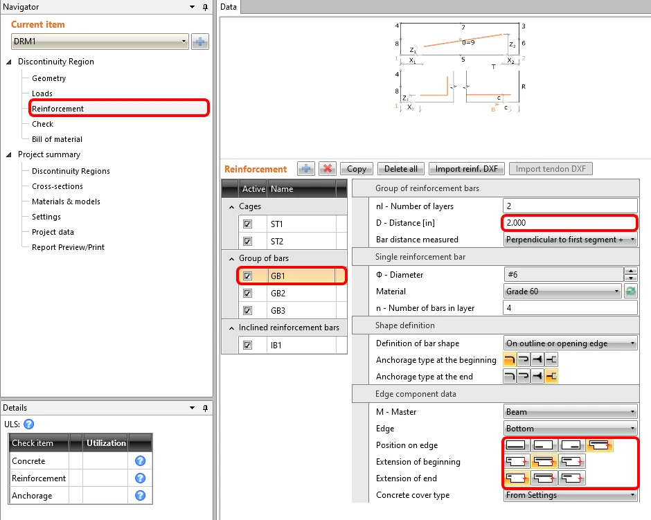Image resolution: width=651 pixels, height=520 pixels.
Task: Select first anchorage type at the beginning icon
Action: [510, 360]
